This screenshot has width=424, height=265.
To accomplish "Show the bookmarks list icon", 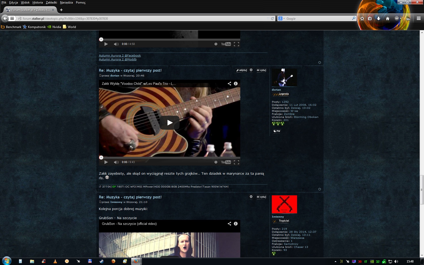I will tap(370, 18).
